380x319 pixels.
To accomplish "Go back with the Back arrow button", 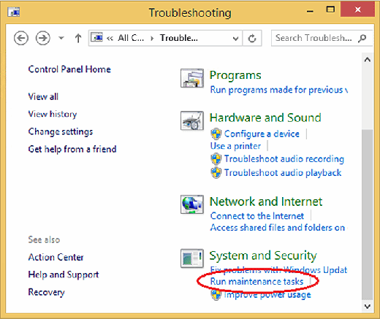I will tap(21, 38).
